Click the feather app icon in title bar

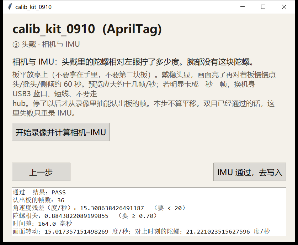(x=10, y=7)
